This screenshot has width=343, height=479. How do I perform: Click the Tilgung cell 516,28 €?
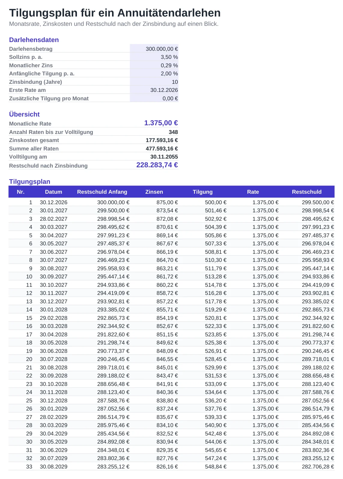tap(216, 293)
